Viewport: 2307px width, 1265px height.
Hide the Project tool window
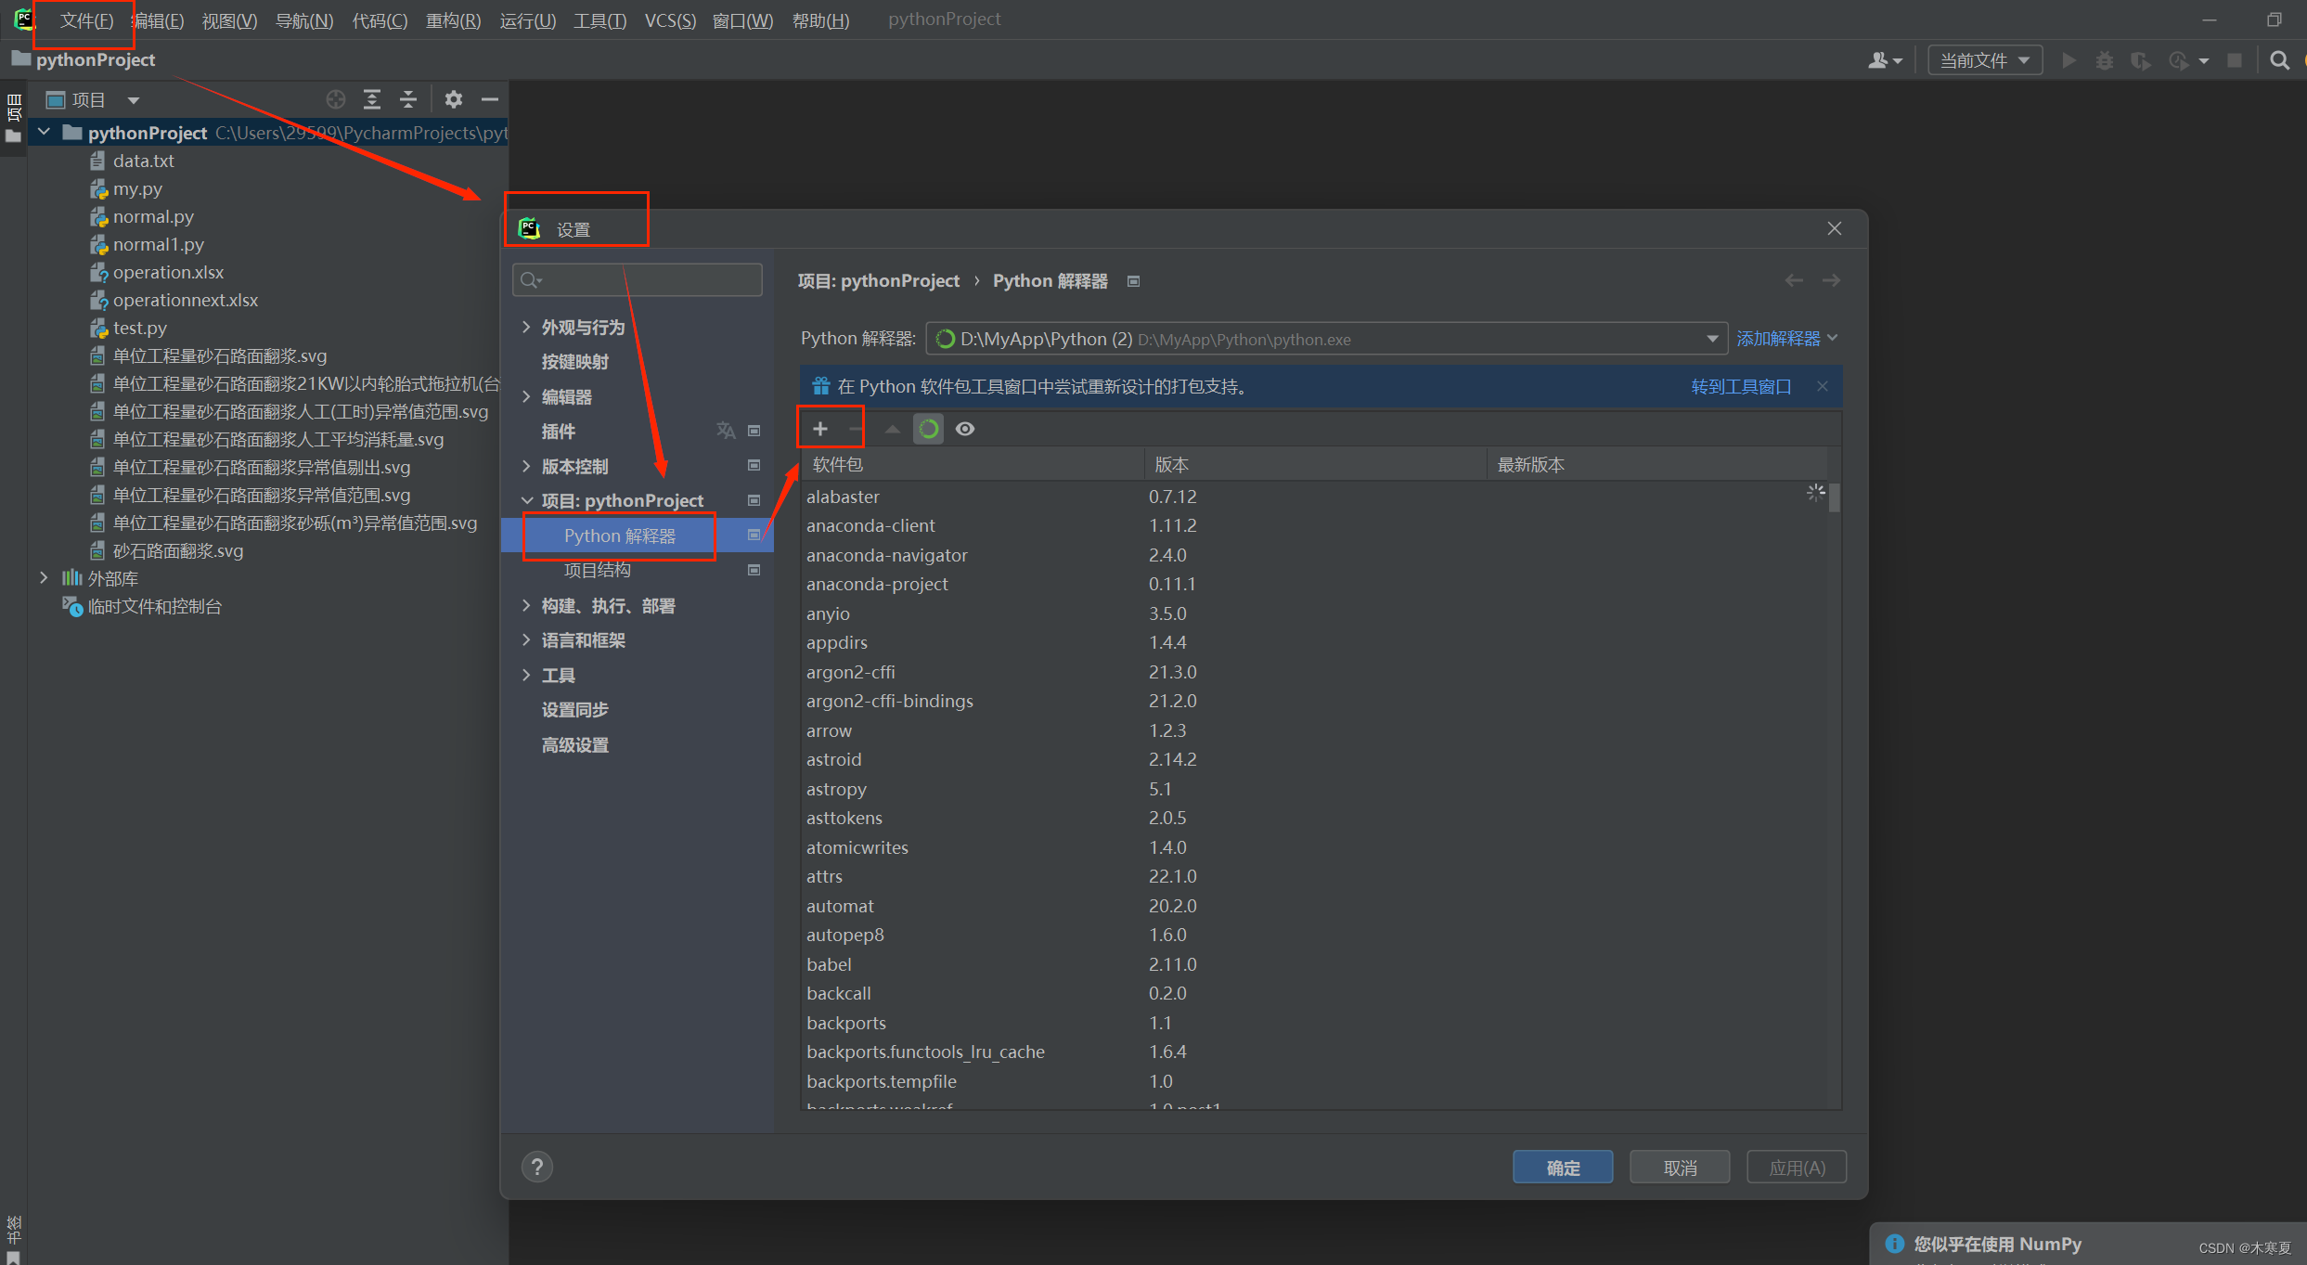coord(490,99)
